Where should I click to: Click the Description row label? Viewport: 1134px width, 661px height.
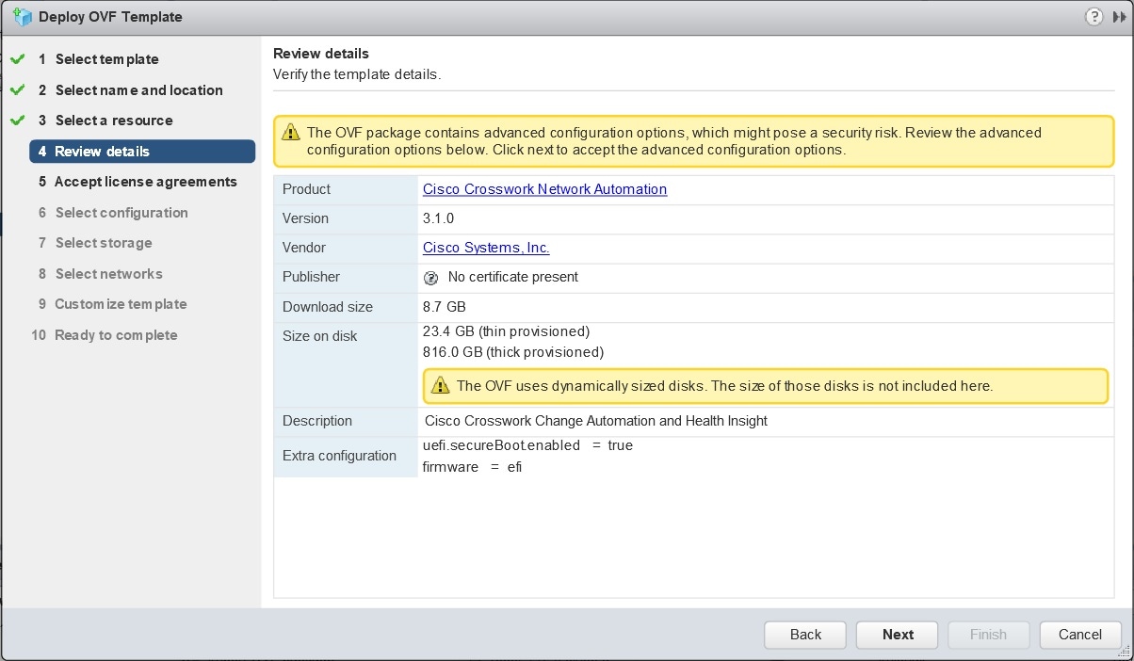317,421
